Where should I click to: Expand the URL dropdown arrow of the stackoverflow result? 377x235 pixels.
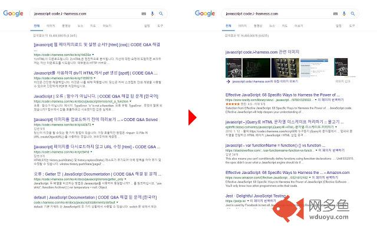pyautogui.click(x=316, y=150)
